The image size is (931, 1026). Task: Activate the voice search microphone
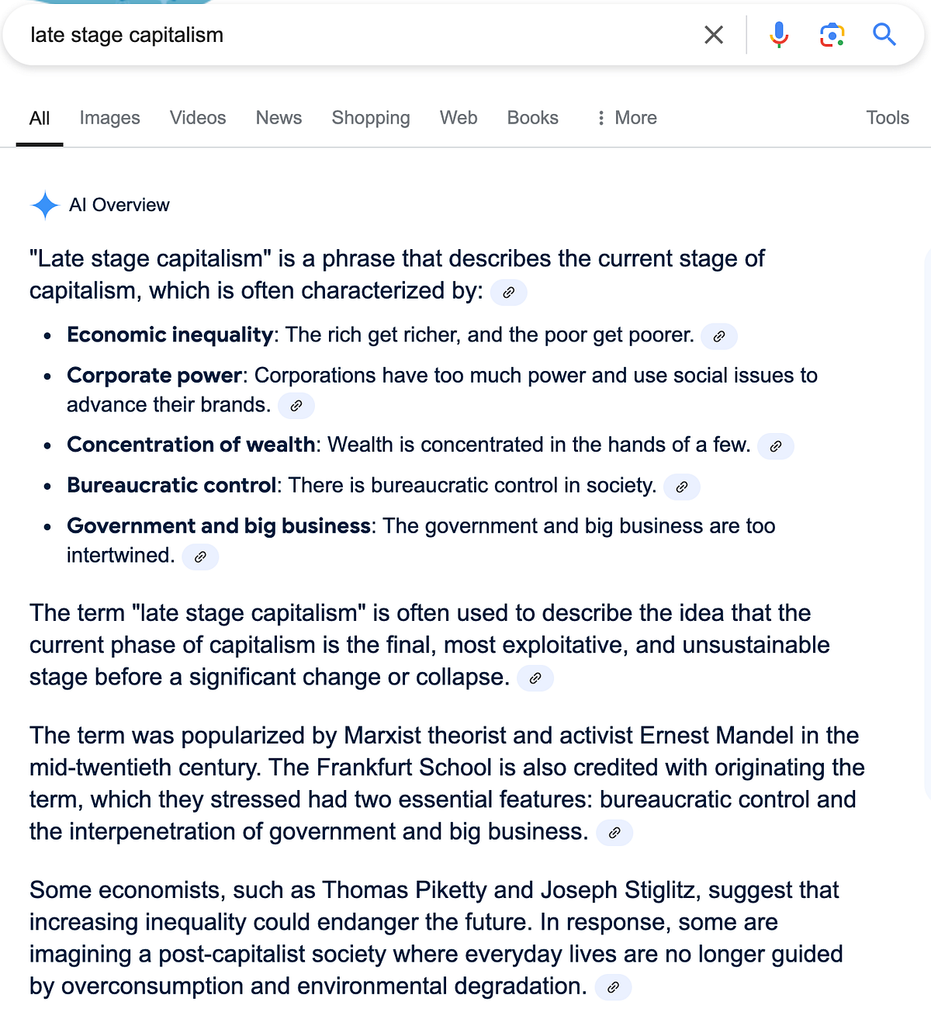(x=779, y=35)
